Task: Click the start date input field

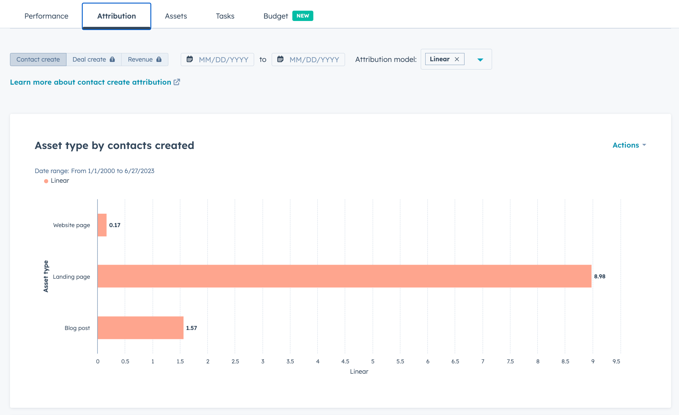Action: pos(223,60)
